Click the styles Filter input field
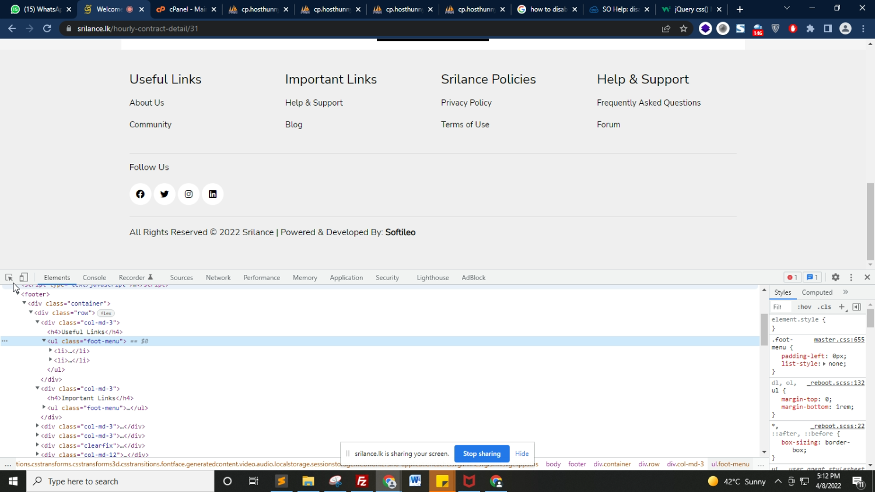Viewport: 875px width, 492px height. tap(780, 307)
